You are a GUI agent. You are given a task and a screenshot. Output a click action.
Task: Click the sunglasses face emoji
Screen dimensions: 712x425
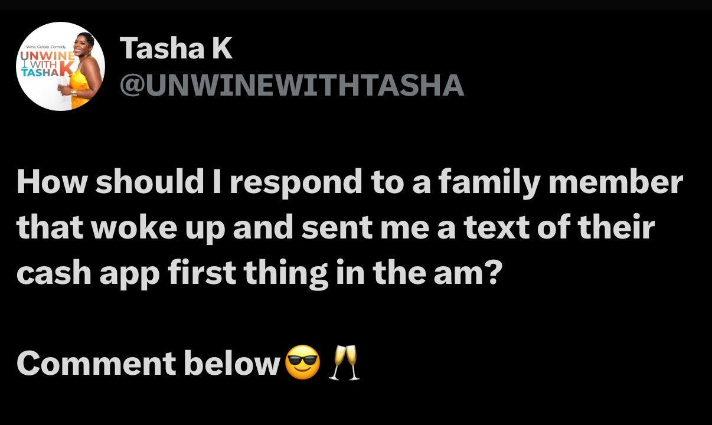pos(302,363)
